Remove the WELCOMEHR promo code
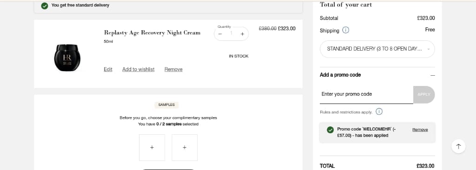 coord(420,130)
